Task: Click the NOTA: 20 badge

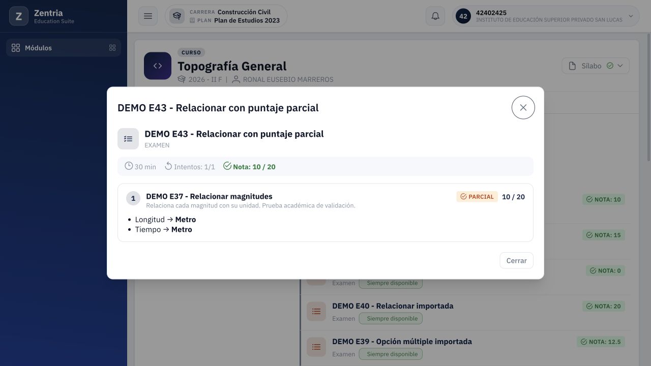Action: coord(604,306)
